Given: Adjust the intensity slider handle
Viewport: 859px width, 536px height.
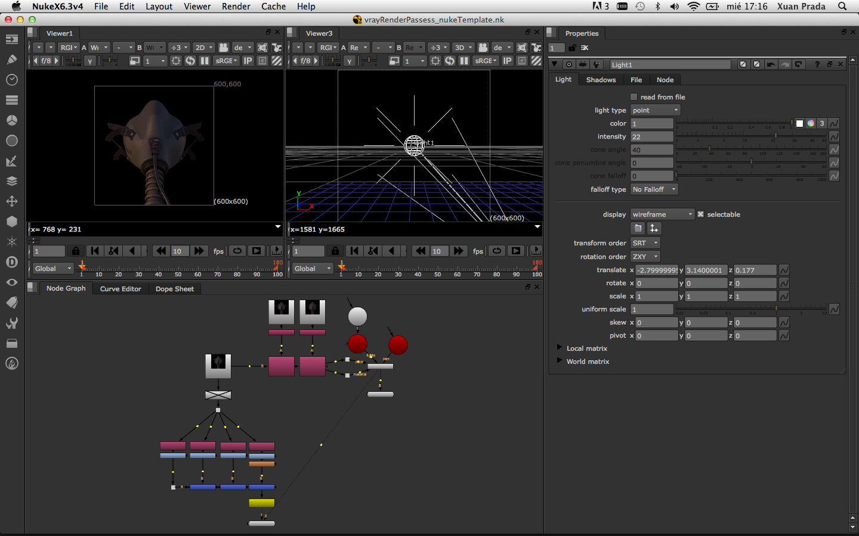Looking at the screenshot, I should coord(775,136).
